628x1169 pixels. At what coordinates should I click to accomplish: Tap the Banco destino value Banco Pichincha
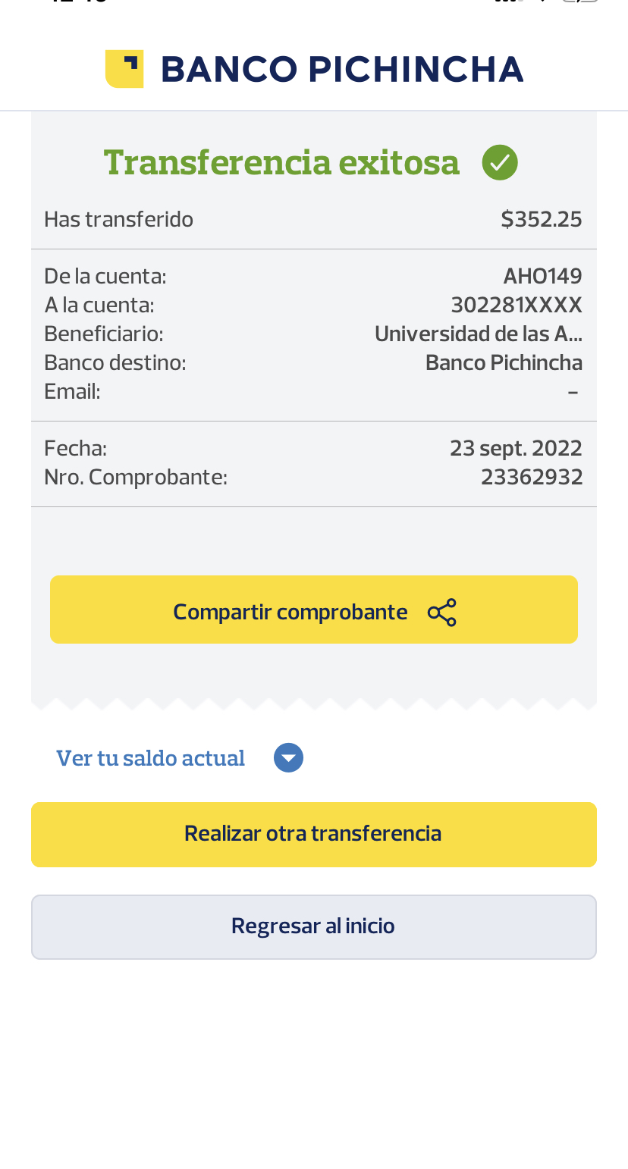(504, 363)
